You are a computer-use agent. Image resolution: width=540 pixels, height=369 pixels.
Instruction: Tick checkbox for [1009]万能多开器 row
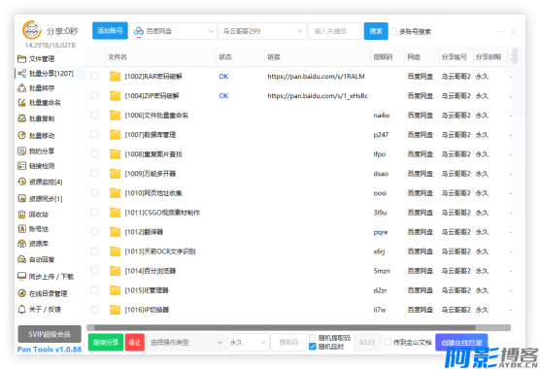pyautogui.click(x=94, y=174)
